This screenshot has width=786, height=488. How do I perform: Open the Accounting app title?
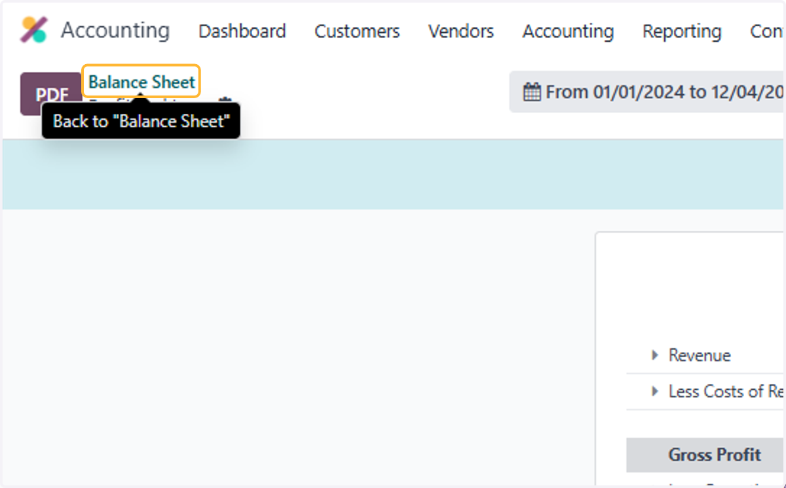click(x=115, y=30)
